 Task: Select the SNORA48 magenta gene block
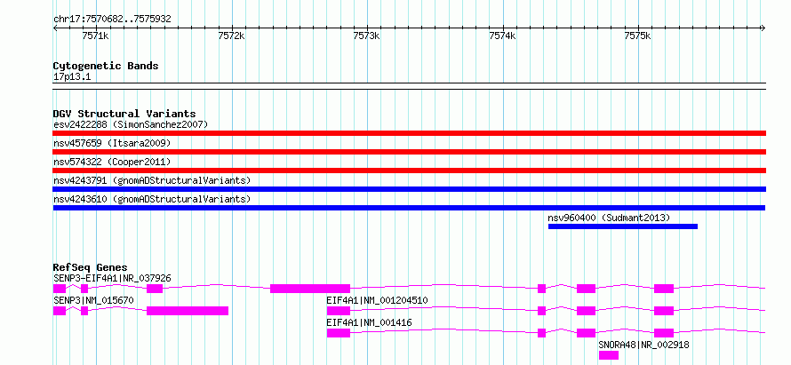tap(609, 355)
